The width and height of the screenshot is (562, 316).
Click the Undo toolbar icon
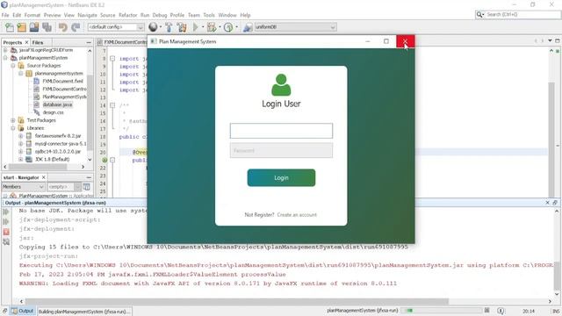[62, 27]
